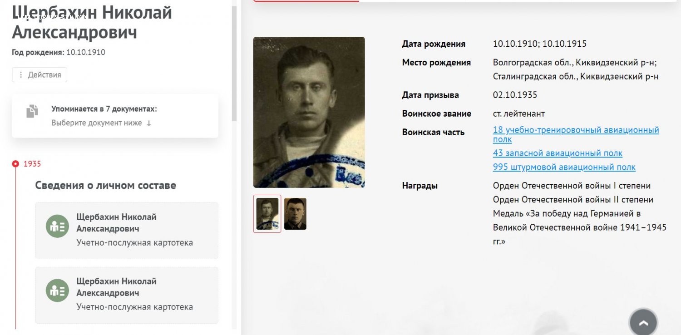Click the down arrow after Выберите документ ниже
The height and width of the screenshot is (335, 681).
click(x=149, y=123)
